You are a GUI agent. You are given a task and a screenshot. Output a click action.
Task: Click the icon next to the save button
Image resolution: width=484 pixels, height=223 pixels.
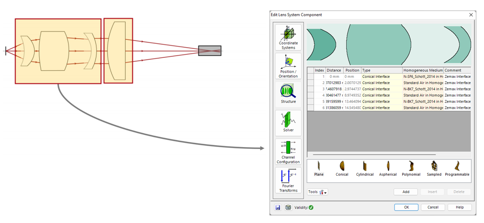coord(288,208)
